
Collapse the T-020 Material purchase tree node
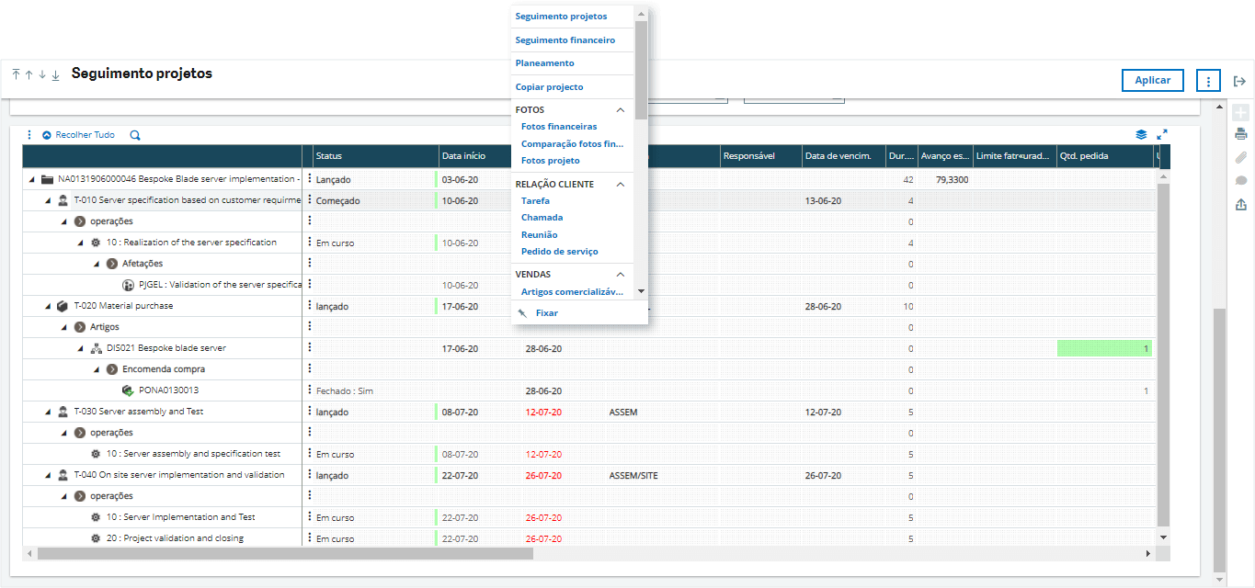47,306
